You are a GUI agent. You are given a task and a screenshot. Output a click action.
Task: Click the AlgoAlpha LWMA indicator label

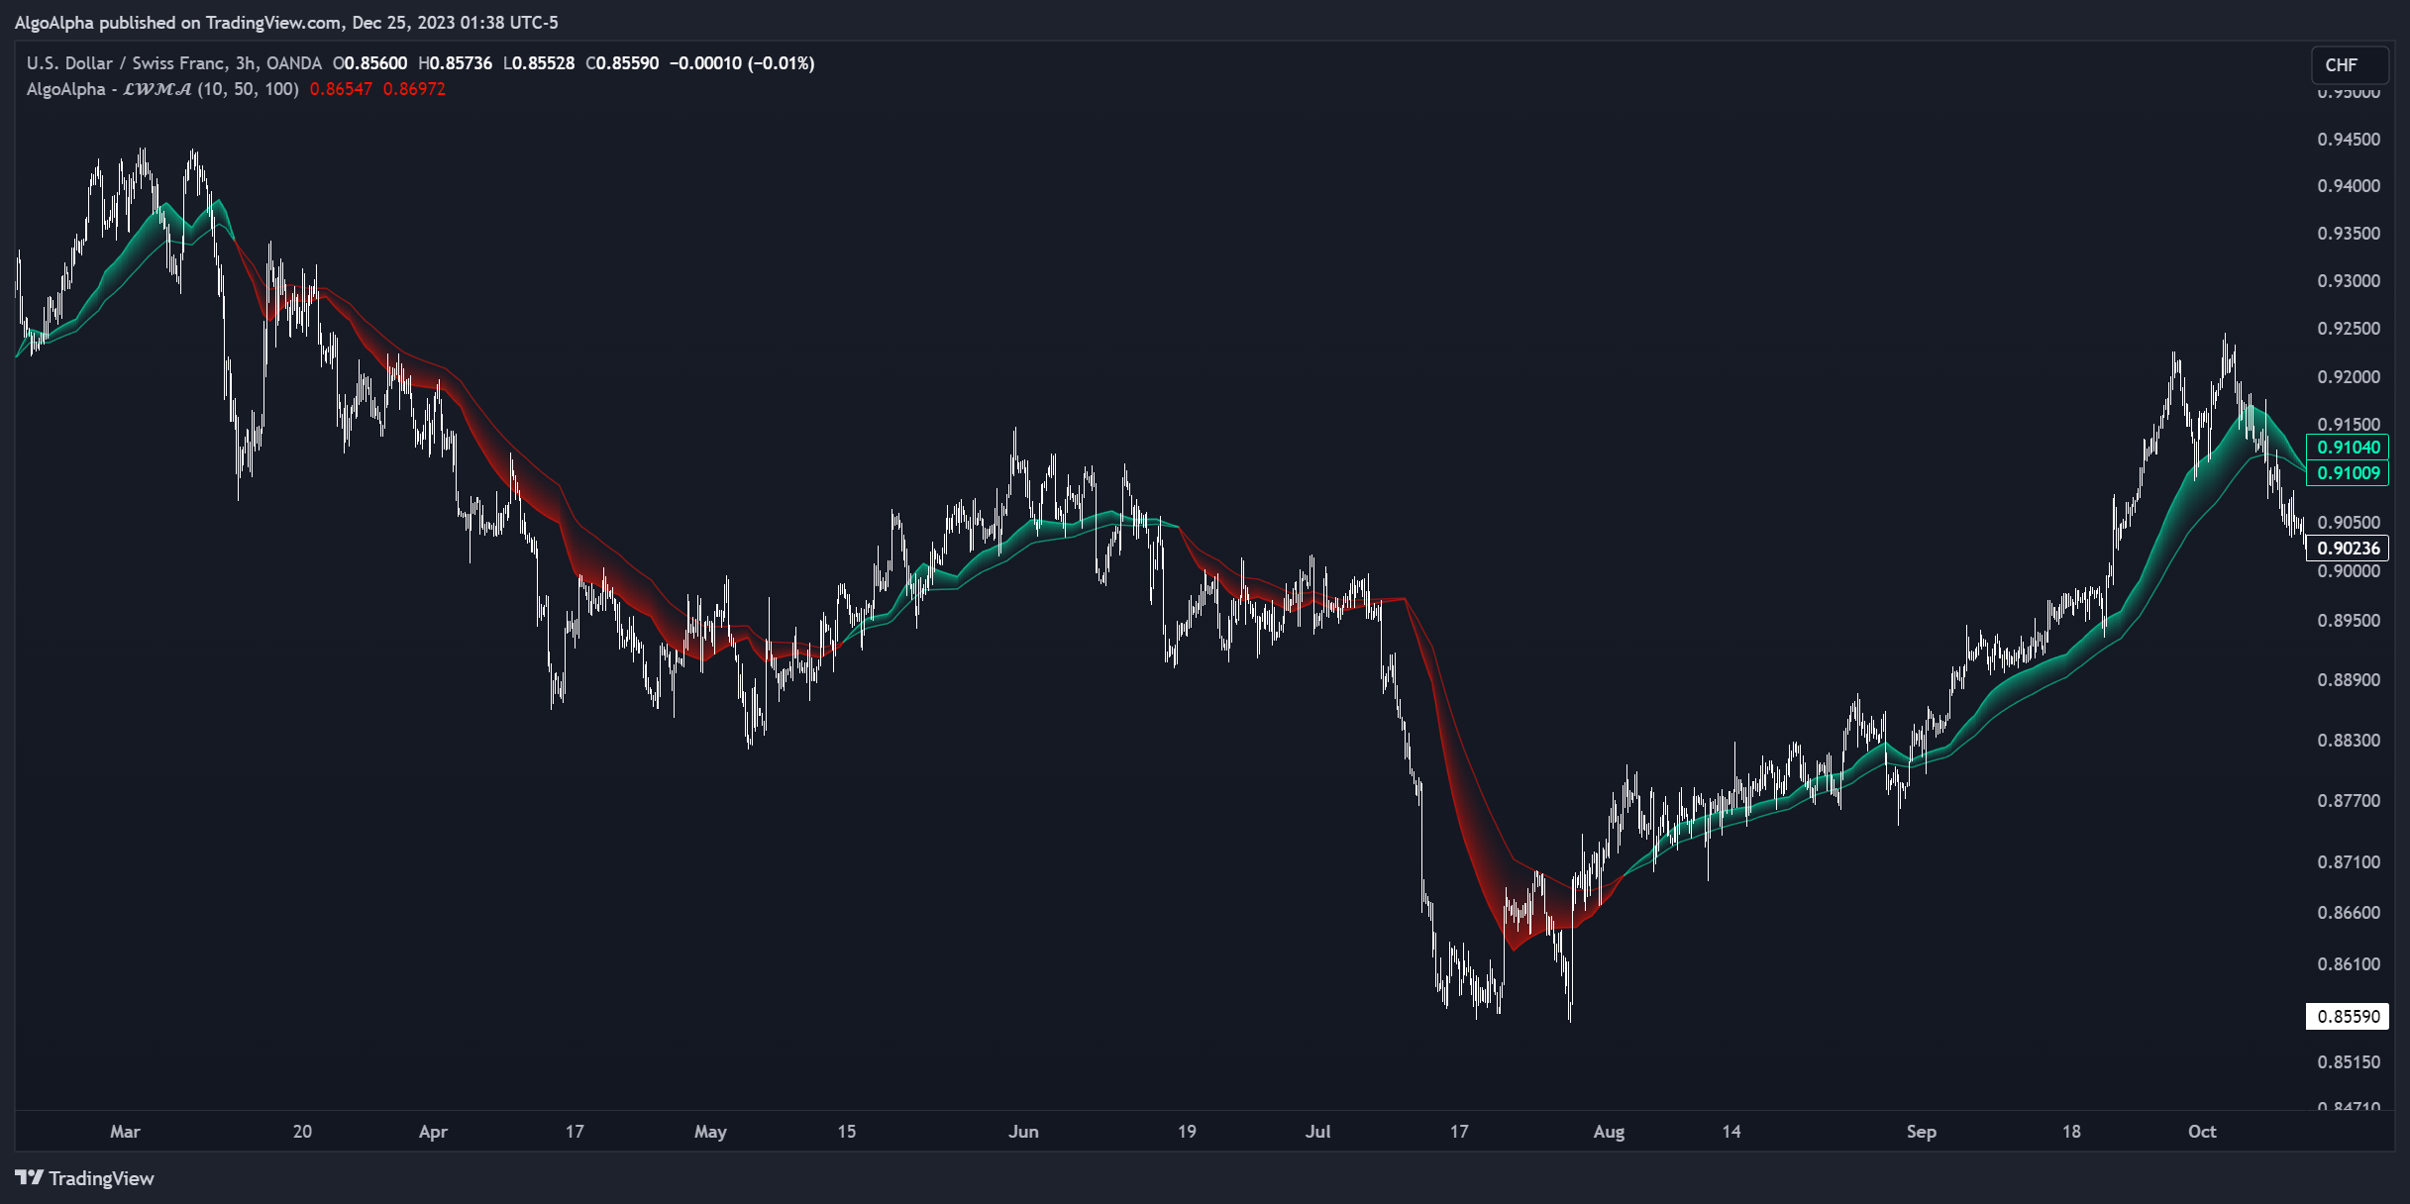(x=162, y=89)
